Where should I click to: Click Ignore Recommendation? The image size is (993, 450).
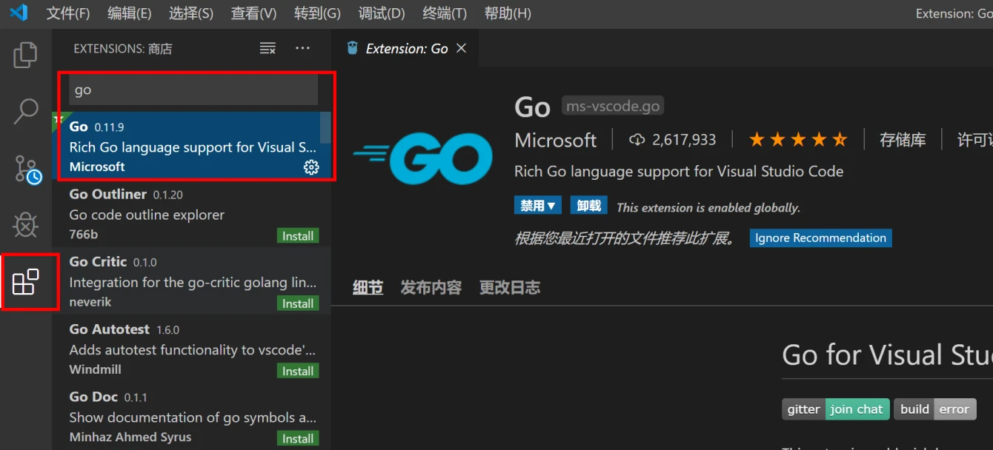(x=820, y=238)
